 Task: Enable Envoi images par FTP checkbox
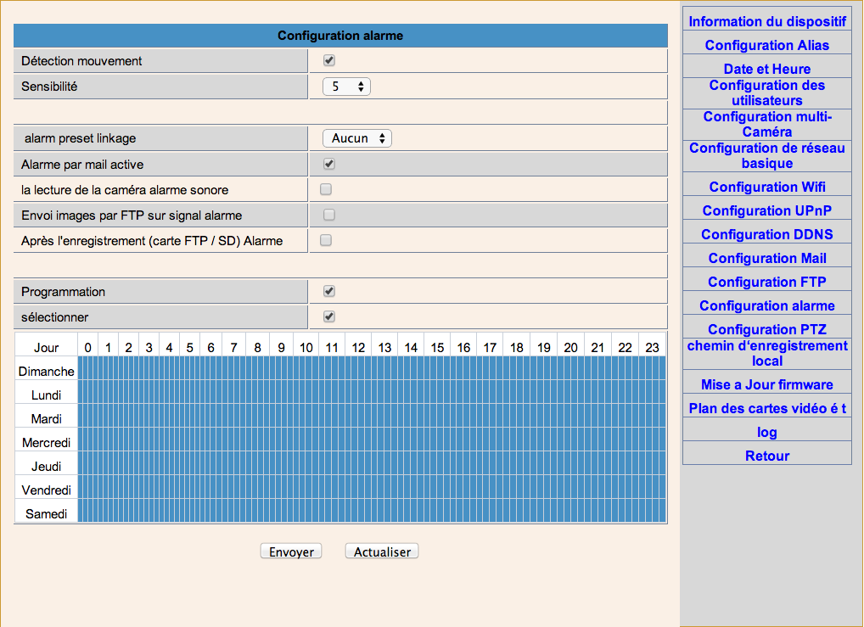pyautogui.click(x=329, y=216)
